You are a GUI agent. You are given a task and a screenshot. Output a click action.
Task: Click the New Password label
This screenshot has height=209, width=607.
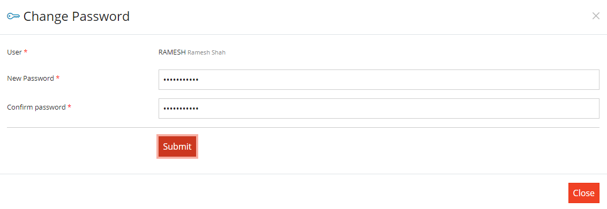[31, 78]
